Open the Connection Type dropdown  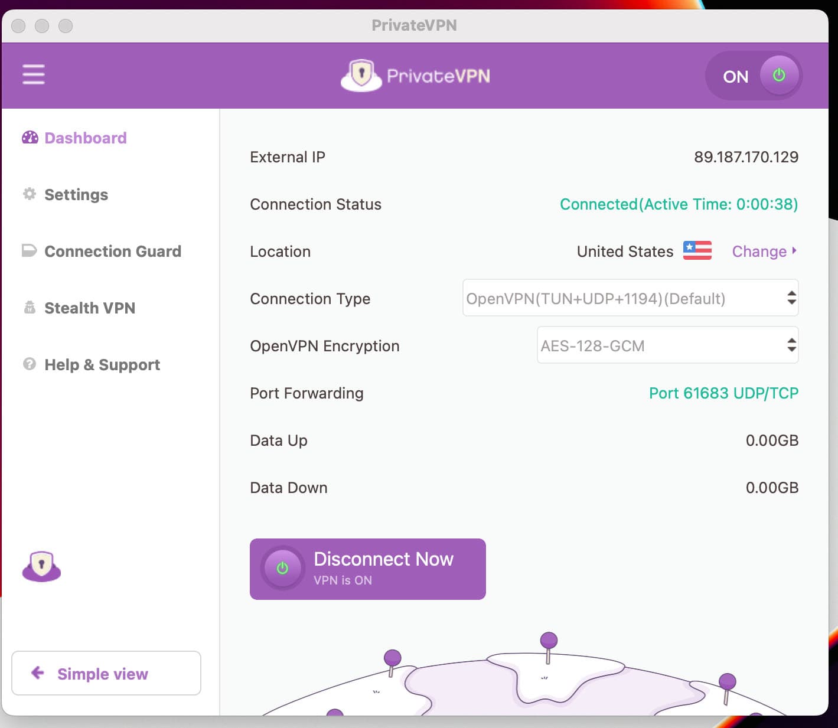click(630, 298)
